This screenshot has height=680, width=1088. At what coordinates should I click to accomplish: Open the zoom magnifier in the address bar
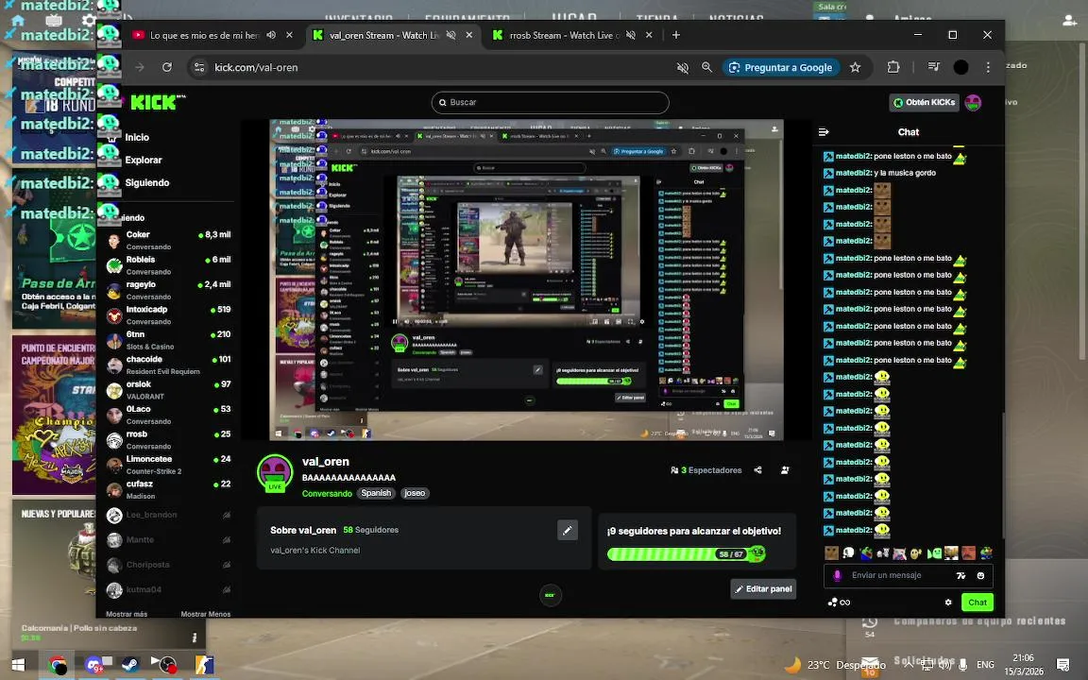[706, 67]
